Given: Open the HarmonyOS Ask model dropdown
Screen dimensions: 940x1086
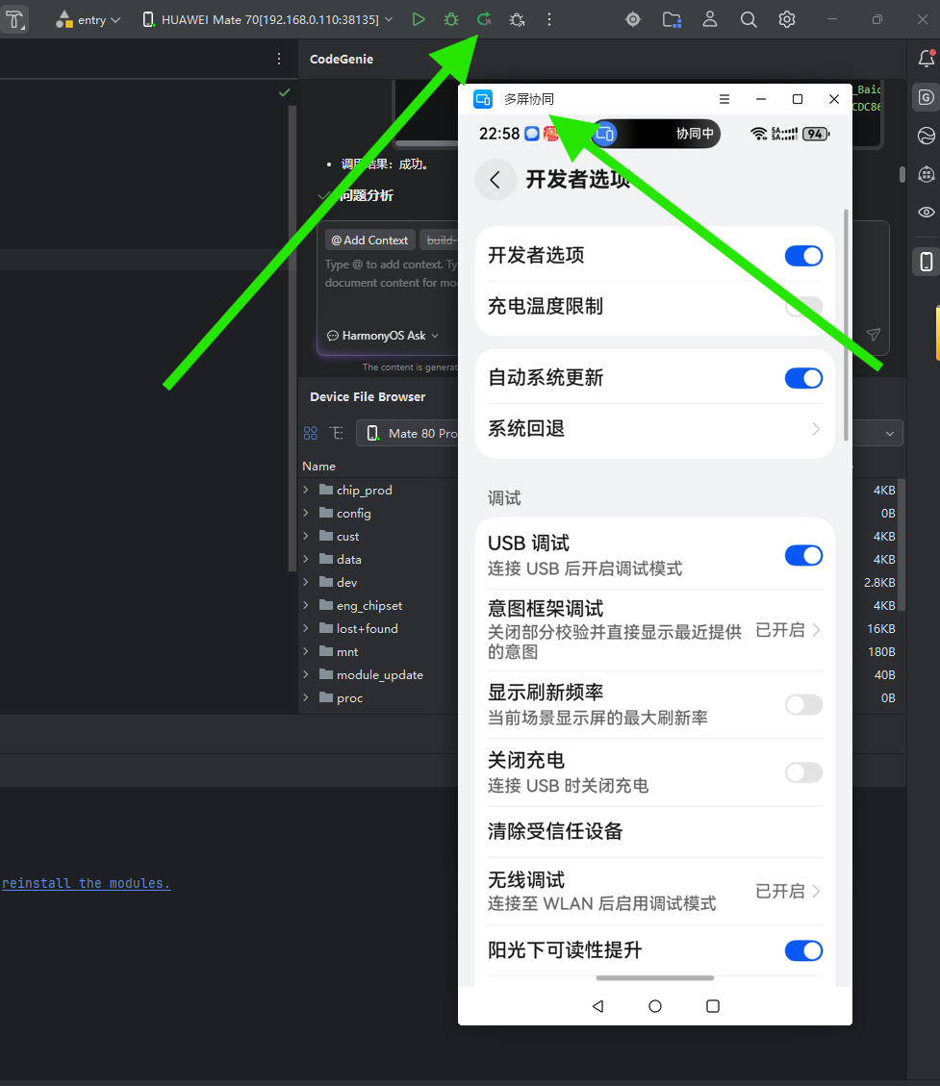Looking at the screenshot, I should [x=383, y=335].
